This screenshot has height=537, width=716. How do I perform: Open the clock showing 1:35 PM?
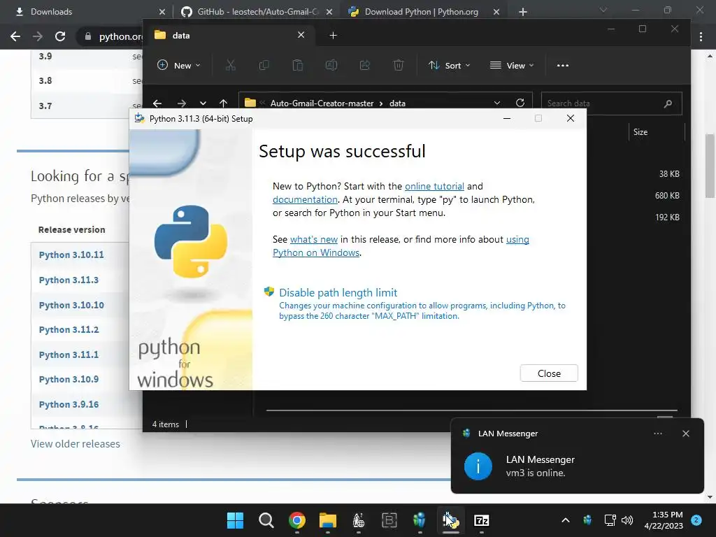[x=664, y=520]
